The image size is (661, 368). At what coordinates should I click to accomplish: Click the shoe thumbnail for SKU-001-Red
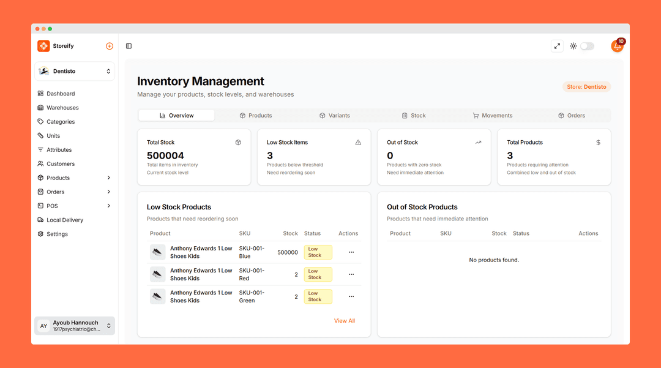coord(158,274)
